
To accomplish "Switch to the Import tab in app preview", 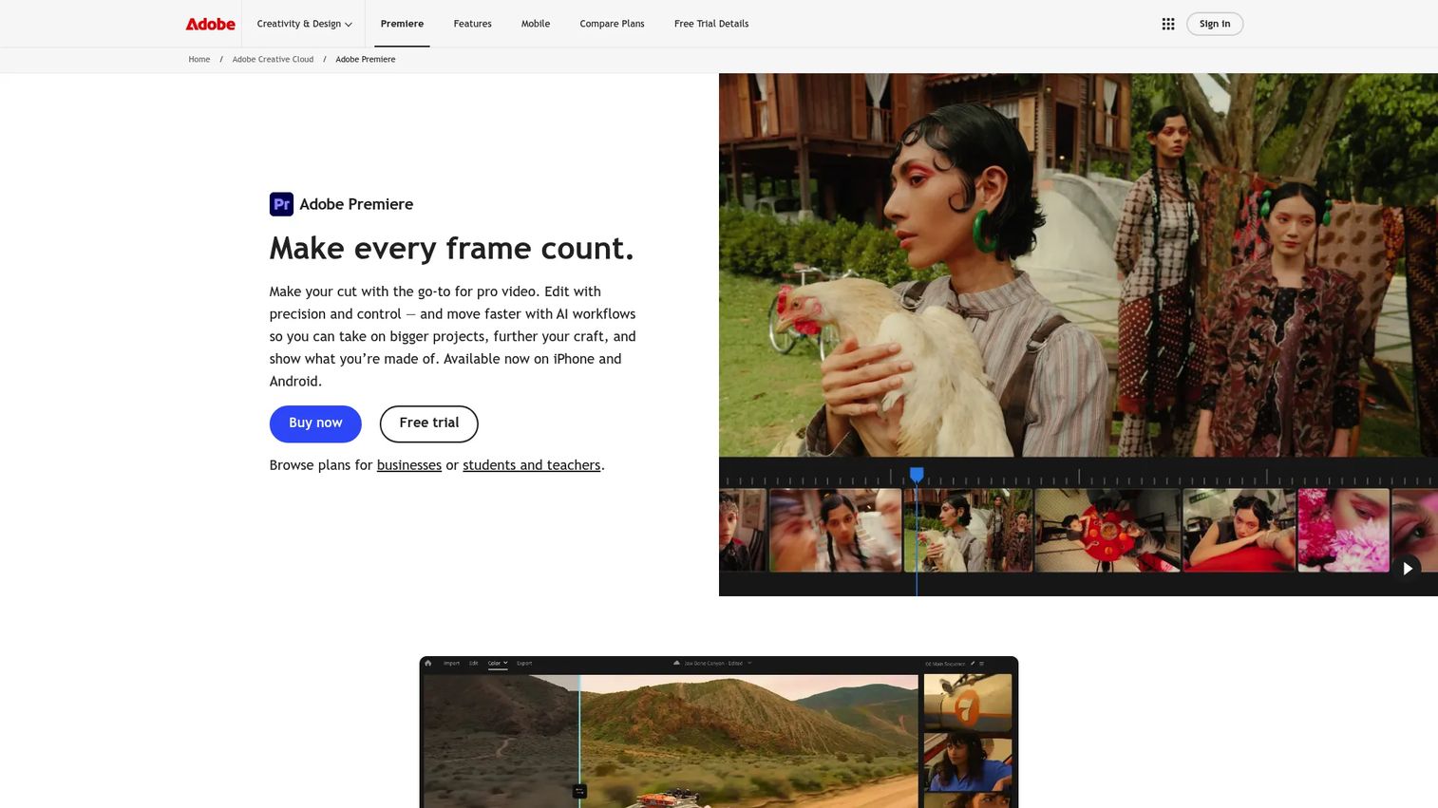I will [x=451, y=663].
